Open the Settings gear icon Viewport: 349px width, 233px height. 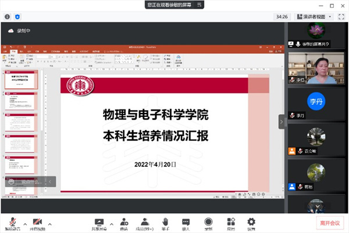click(251, 223)
